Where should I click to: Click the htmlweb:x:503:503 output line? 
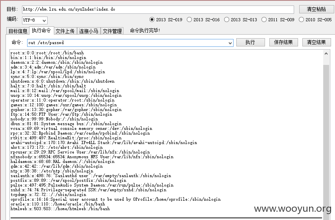coord(60,209)
